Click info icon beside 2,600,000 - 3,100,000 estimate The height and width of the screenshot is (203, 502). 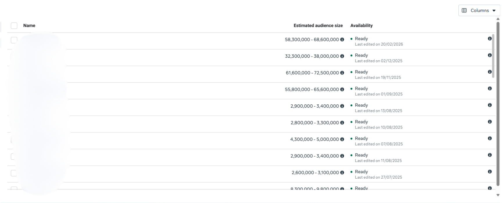coord(342,173)
